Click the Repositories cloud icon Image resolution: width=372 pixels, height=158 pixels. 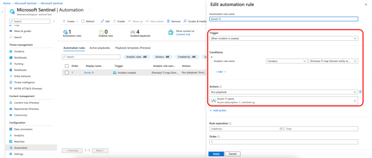coord(11,109)
